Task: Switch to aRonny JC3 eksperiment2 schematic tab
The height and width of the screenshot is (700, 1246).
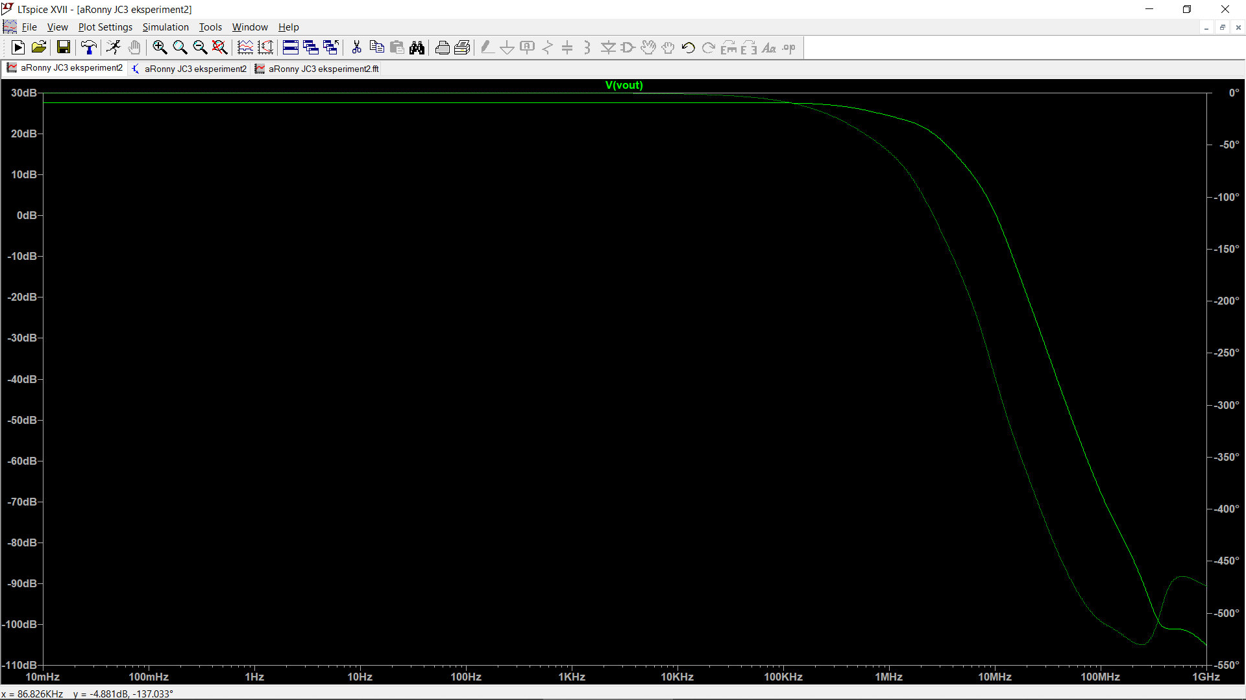Action: pyautogui.click(x=189, y=69)
